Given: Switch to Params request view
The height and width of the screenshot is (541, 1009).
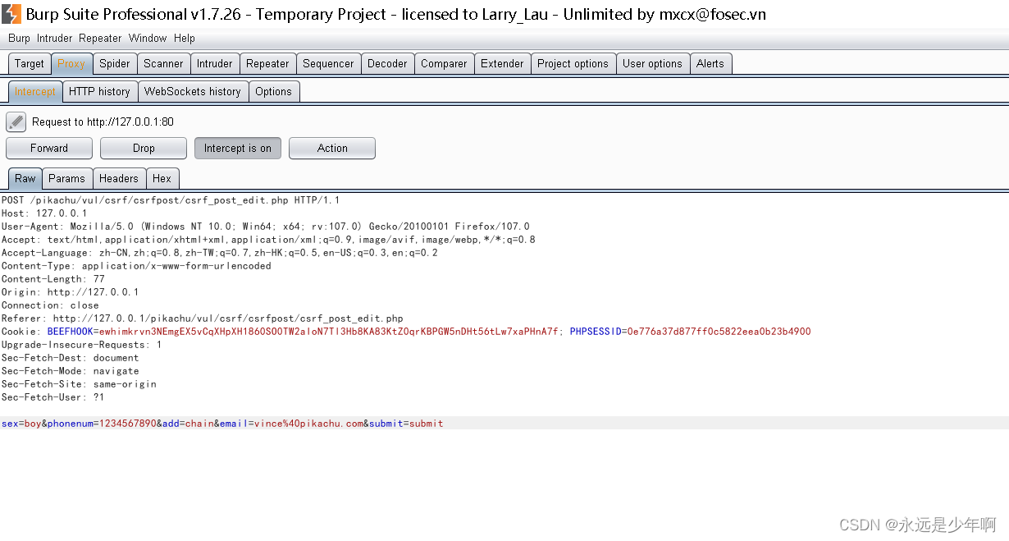Looking at the screenshot, I should [x=66, y=179].
